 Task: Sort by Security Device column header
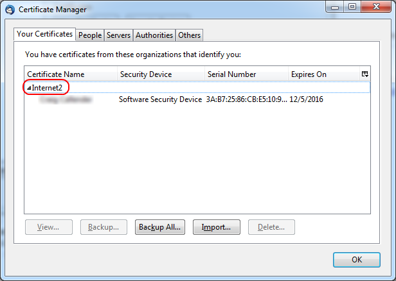click(161, 74)
